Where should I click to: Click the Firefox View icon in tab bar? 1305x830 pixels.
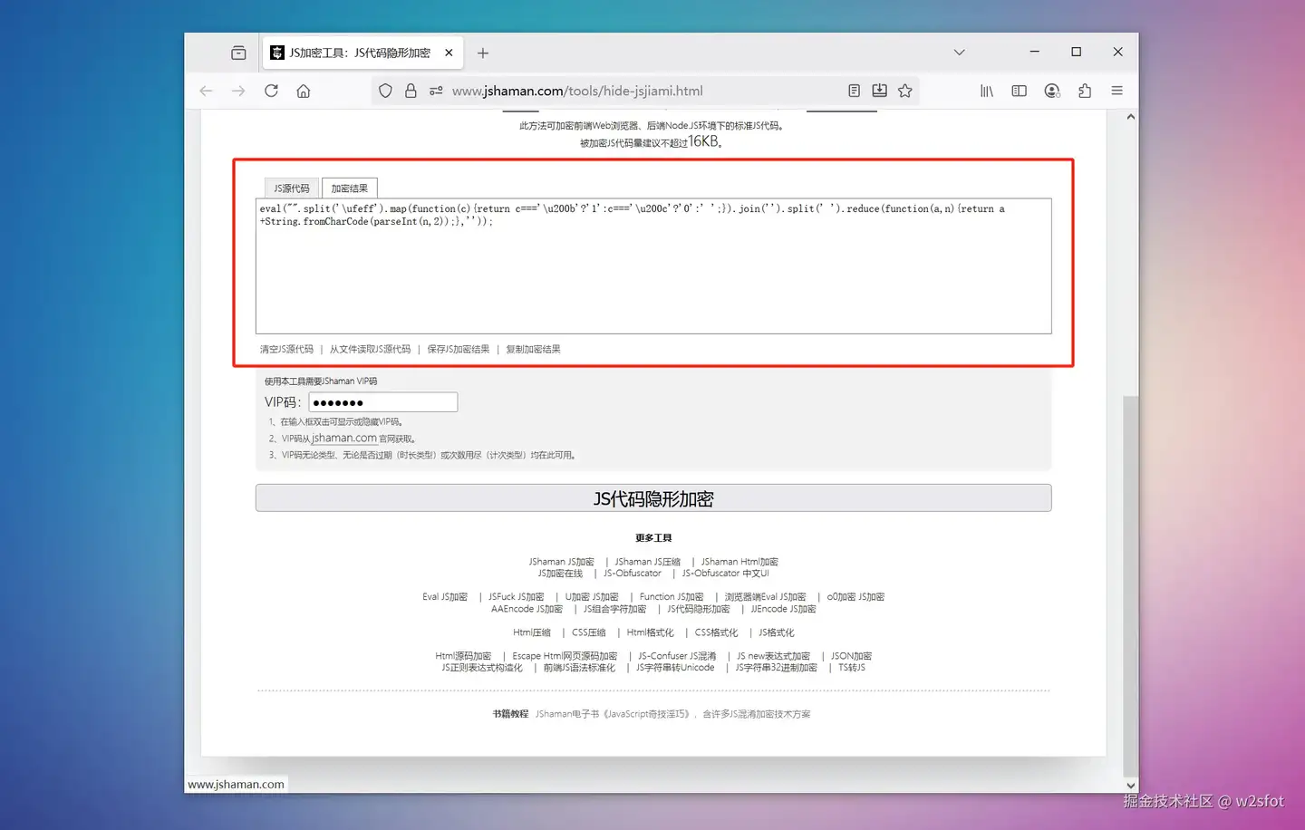[238, 53]
